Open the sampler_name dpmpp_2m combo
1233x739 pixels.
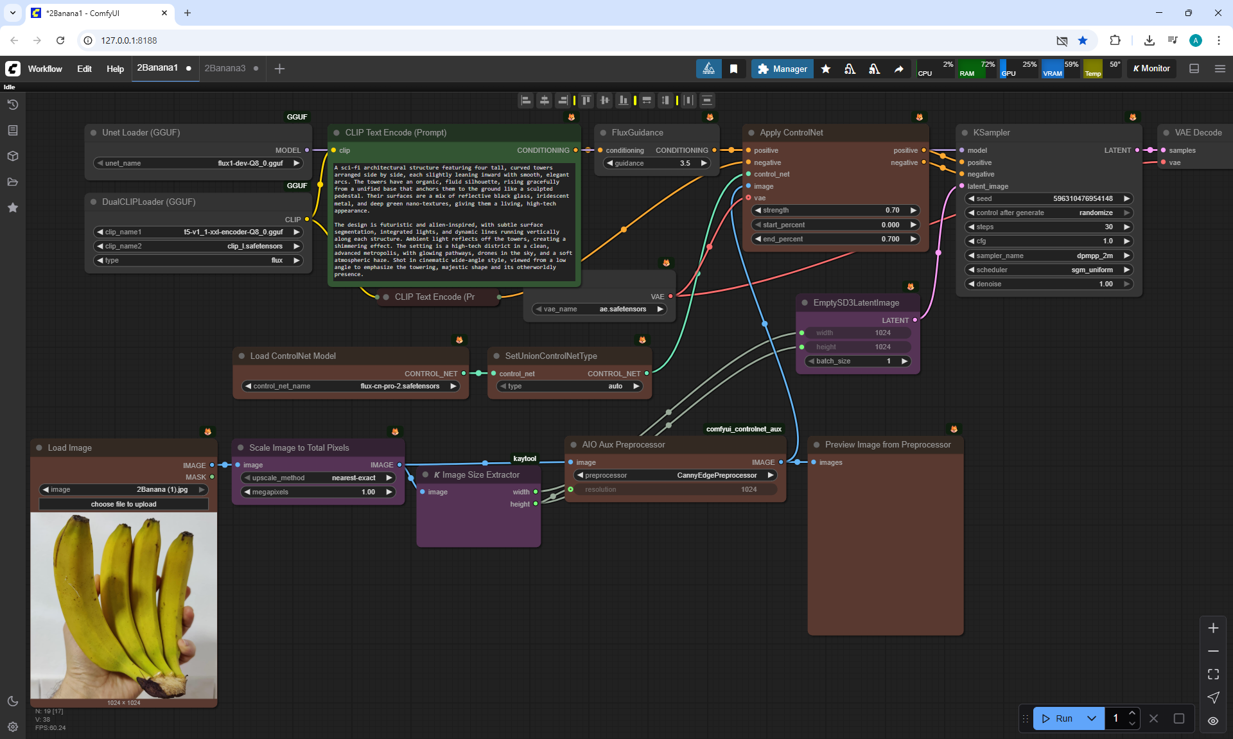coord(1048,256)
